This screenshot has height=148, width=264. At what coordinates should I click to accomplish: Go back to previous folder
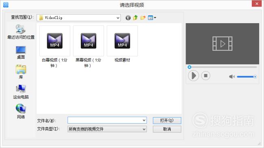click(128, 18)
